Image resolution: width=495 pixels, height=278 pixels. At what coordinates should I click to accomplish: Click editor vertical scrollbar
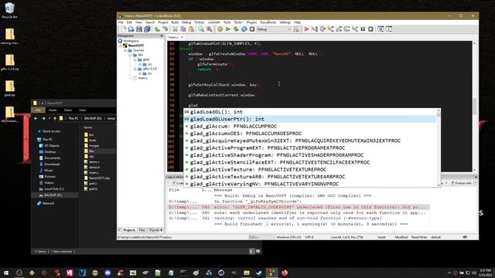(474, 107)
